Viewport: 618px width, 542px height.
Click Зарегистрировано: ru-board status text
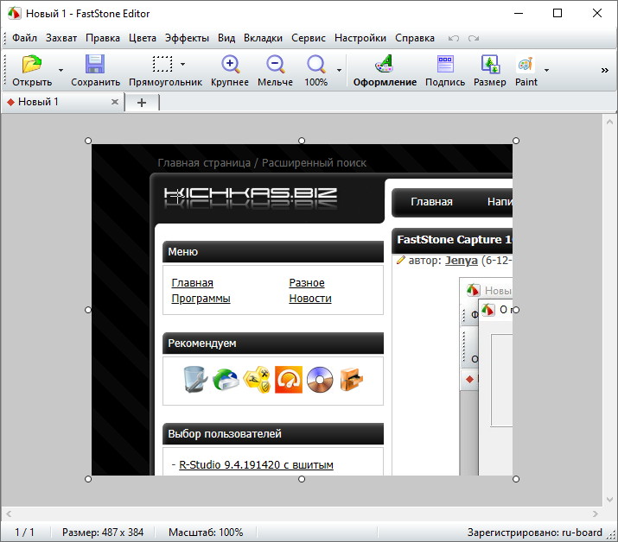tap(534, 533)
